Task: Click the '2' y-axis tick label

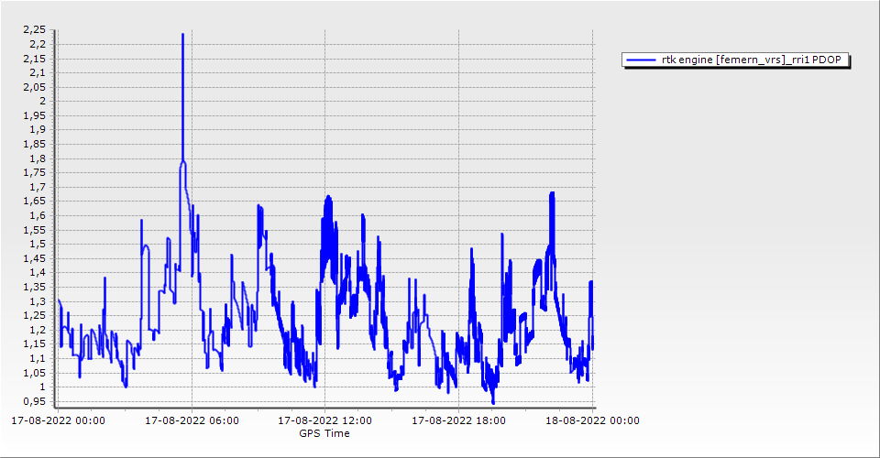Action: 42,101
